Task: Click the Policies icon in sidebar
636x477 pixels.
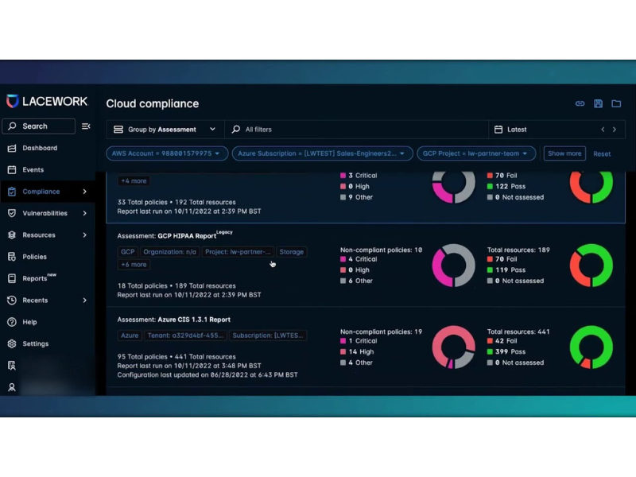Action: point(12,257)
